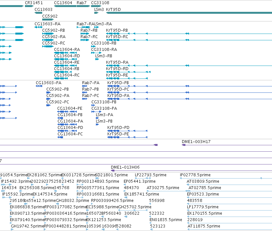This screenshot has height=231, width=272.
Task: Click transcript label CG13604-RA
Action: pyautogui.click(x=67, y=50)
